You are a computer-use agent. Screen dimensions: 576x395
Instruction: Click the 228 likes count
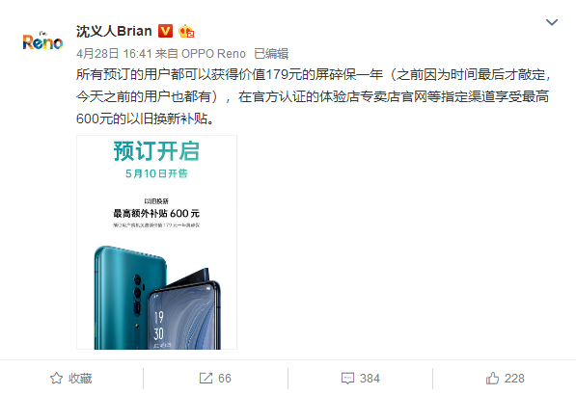[x=514, y=378]
